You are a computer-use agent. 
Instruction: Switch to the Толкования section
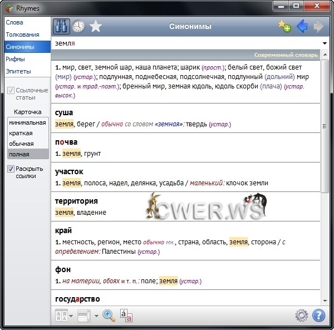[22, 35]
